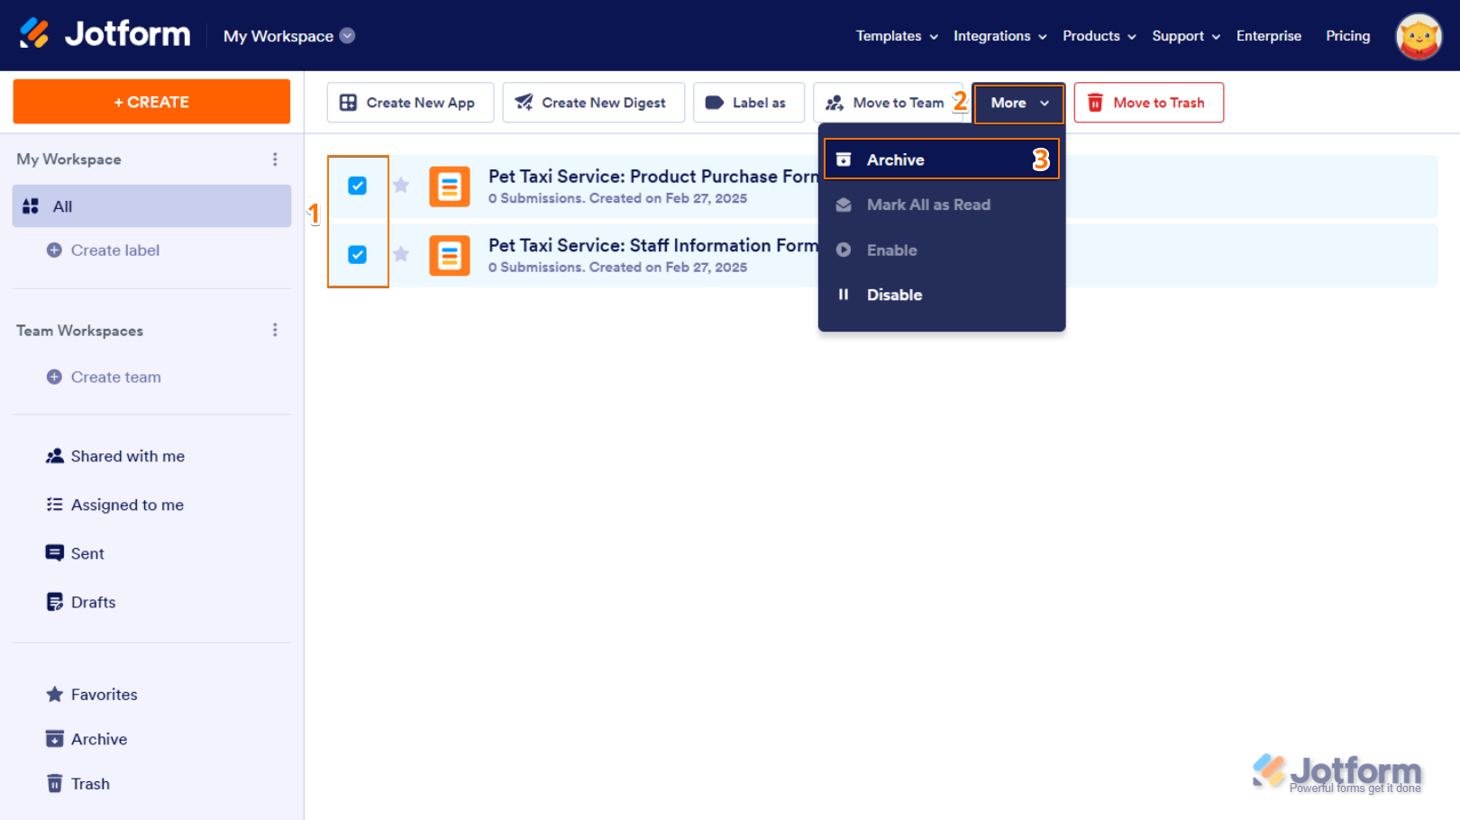Select Disable from the More menu
The width and height of the screenshot is (1460, 820).
click(942, 295)
